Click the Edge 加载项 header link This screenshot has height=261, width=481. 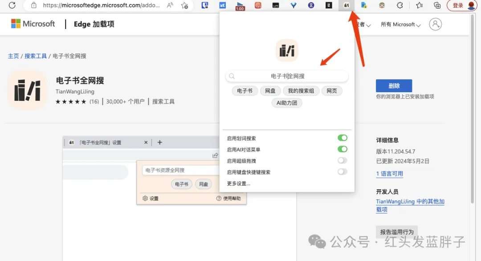point(94,24)
